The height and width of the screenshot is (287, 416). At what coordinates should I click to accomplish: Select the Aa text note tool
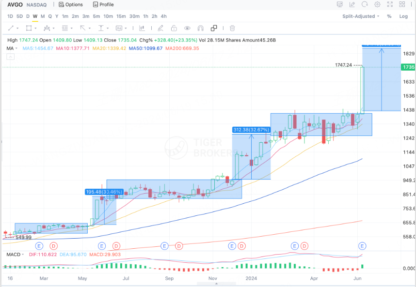119,28
